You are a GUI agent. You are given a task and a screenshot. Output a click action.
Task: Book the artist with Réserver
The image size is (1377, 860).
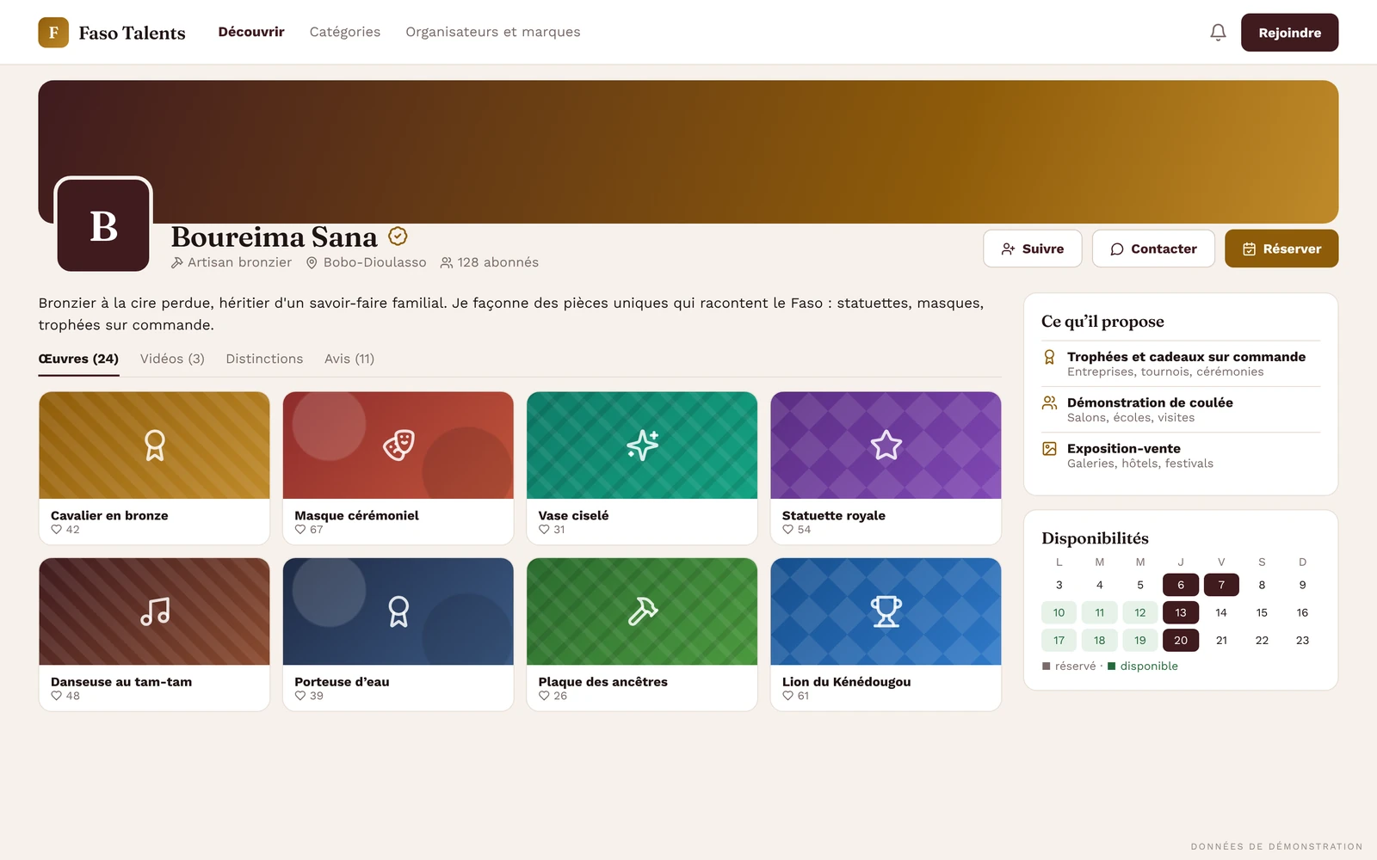(1281, 249)
